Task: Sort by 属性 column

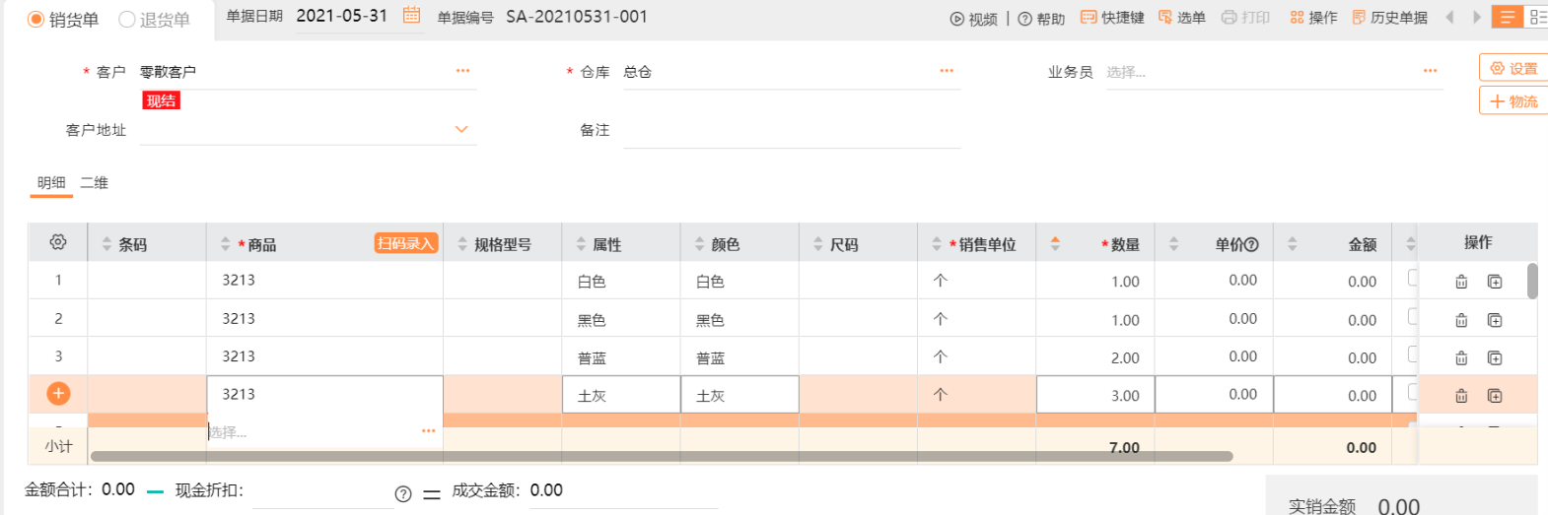Action: coord(581,244)
